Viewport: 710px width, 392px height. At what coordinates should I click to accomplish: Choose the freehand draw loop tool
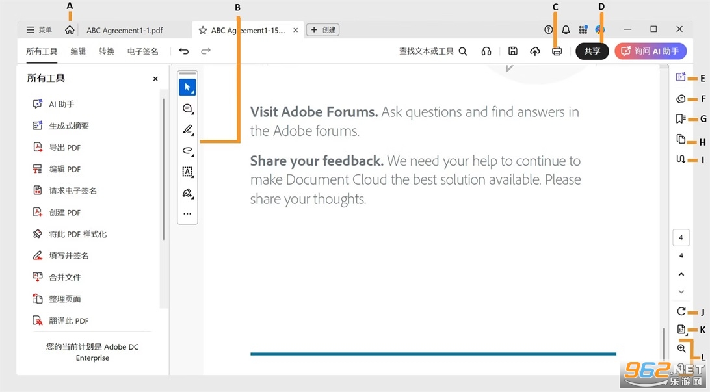pos(187,151)
